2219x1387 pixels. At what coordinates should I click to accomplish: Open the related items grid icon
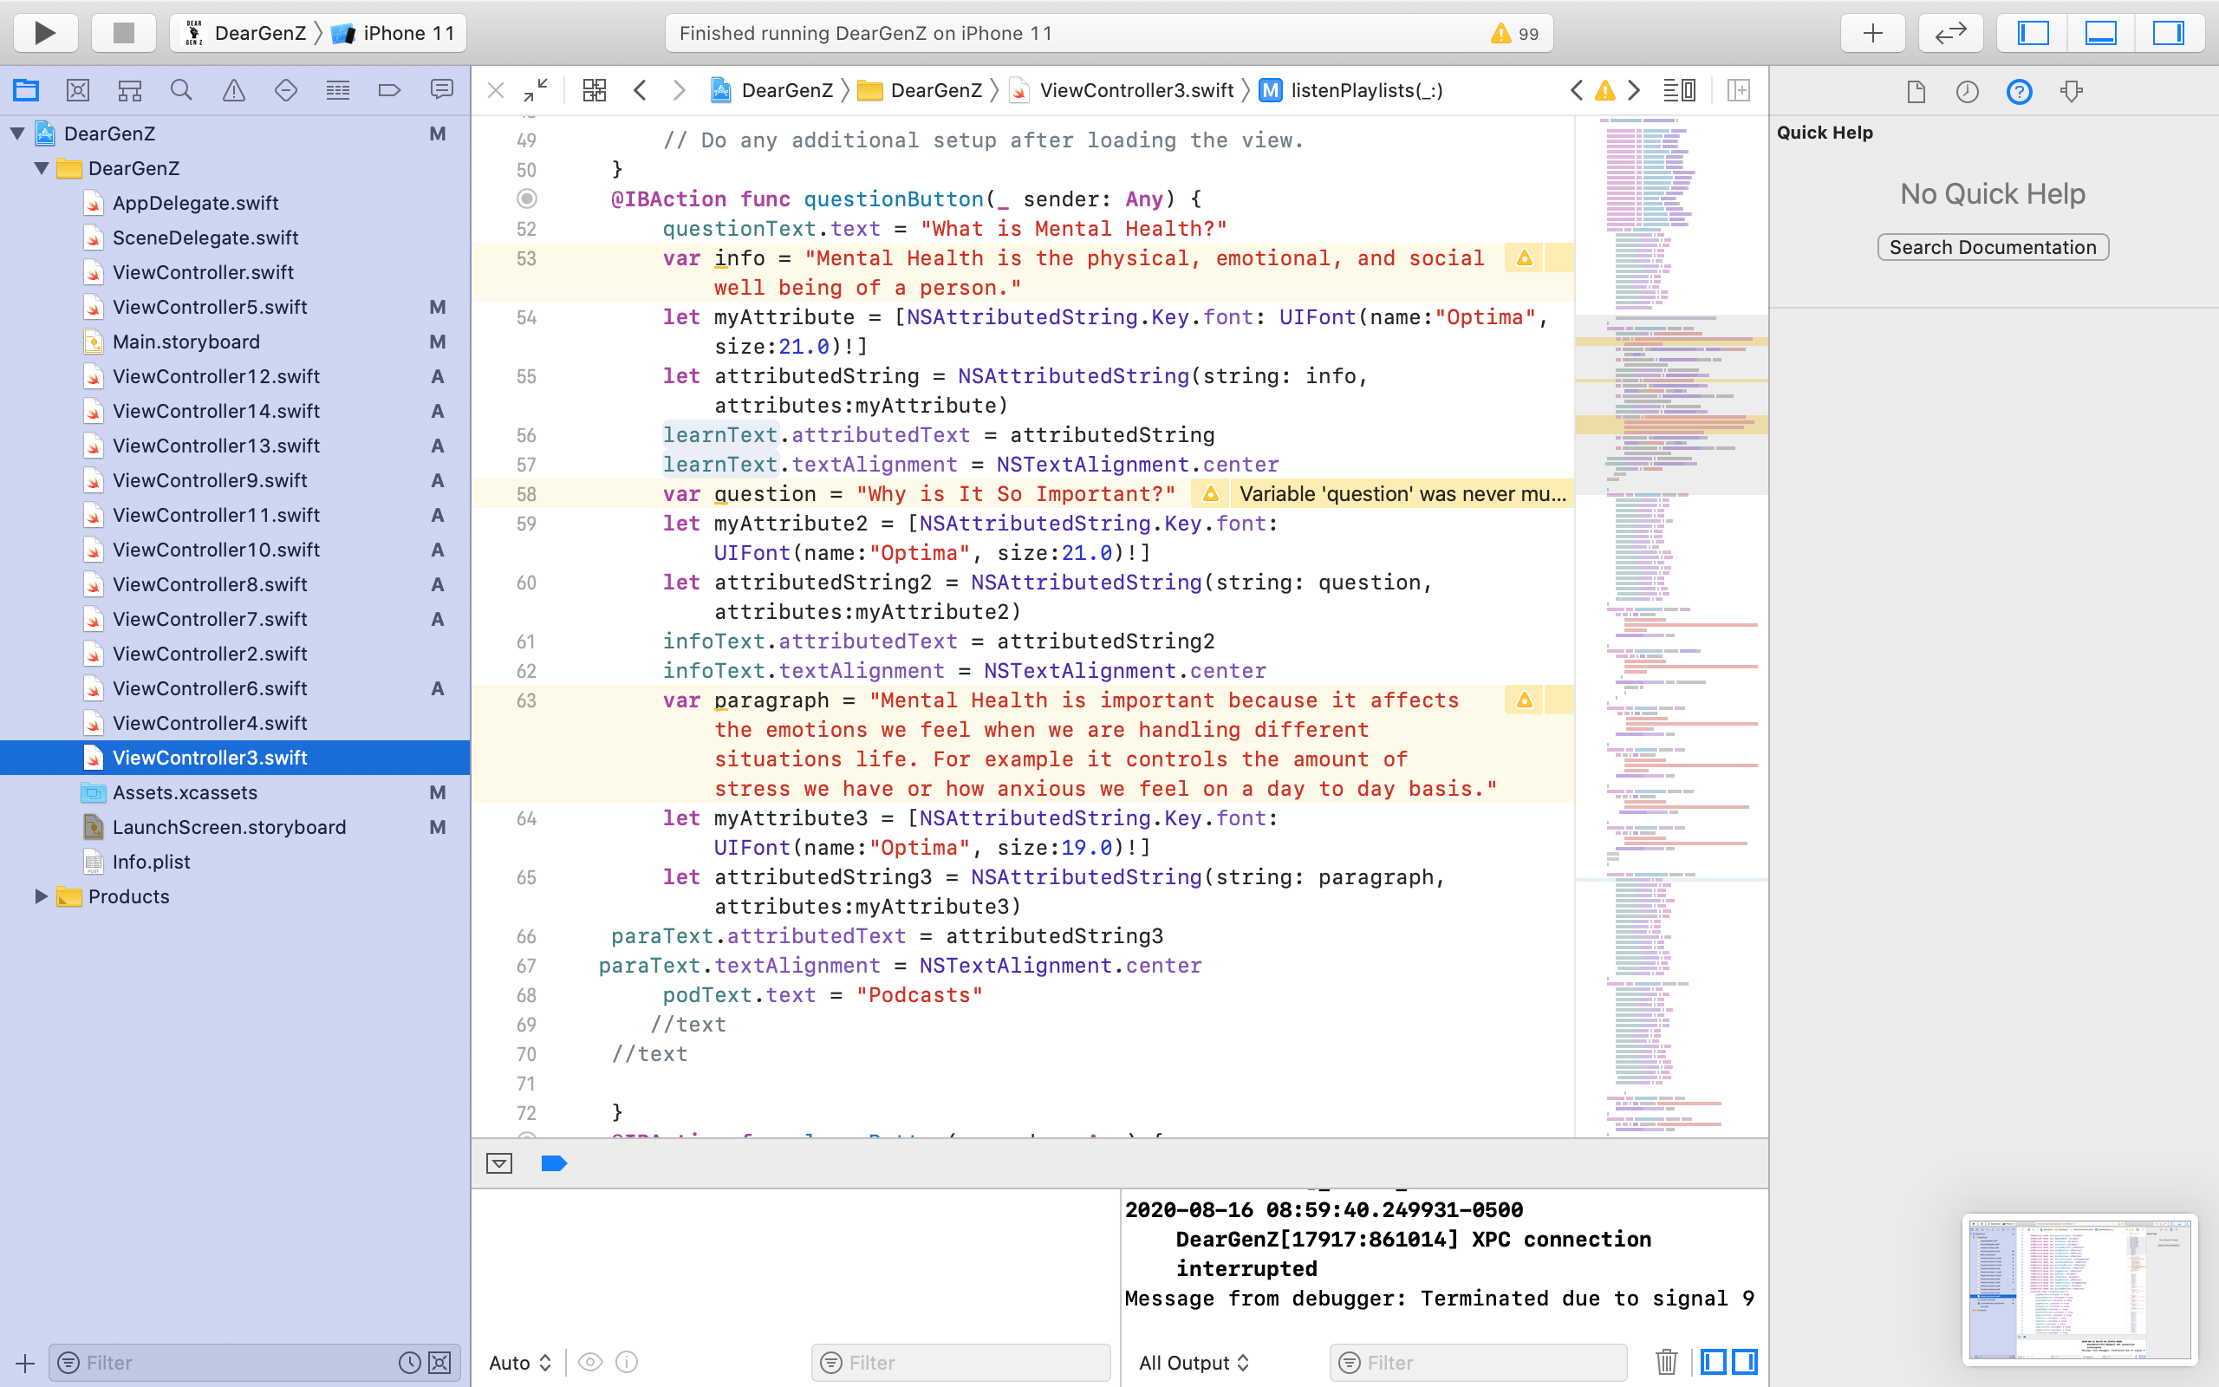594,90
